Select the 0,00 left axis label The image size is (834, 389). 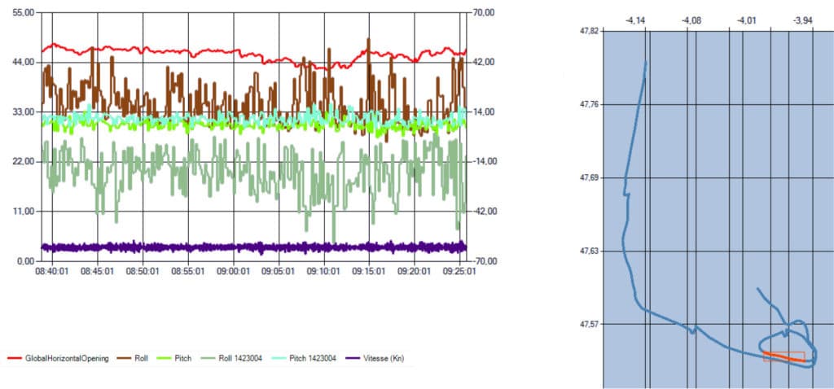[x=23, y=261]
